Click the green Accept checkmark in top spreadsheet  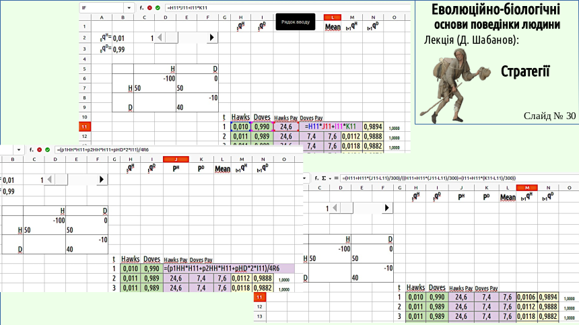[158, 7]
